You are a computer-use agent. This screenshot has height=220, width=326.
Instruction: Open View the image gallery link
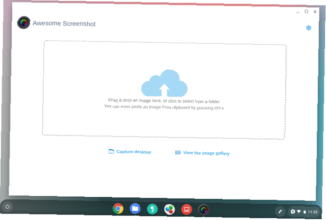202,153
